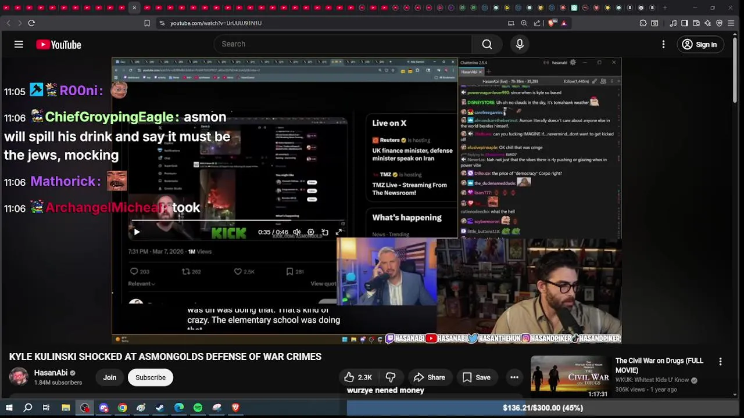This screenshot has height=418, width=744.
Task: Open YouTube settings three-dot menu
Action: coord(663,44)
